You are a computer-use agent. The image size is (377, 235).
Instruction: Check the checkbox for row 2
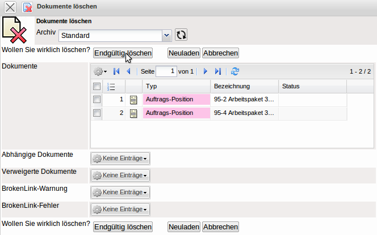[x=97, y=113]
